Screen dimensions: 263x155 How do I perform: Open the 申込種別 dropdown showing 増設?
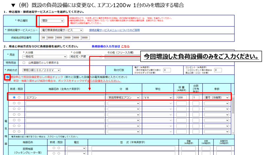click(x=53, y=21)
